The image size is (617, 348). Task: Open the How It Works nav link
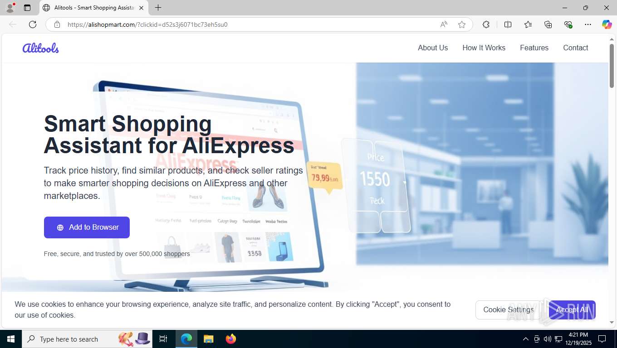(x=484, y=48)
